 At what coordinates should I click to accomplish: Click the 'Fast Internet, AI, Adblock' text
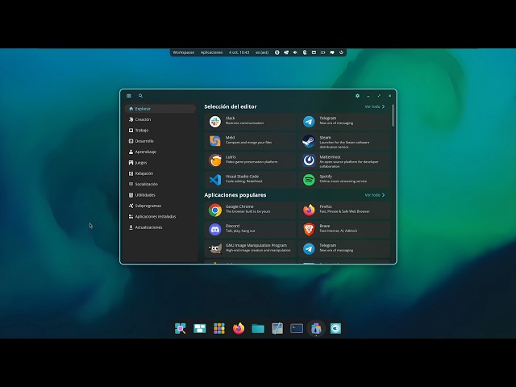[x=339, y=231]
